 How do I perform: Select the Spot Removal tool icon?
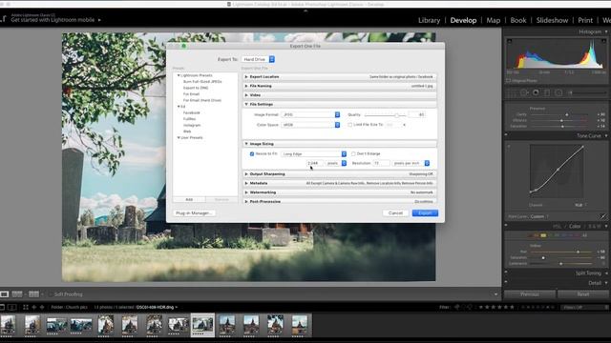pyautogui.click(x=524, y=93)
